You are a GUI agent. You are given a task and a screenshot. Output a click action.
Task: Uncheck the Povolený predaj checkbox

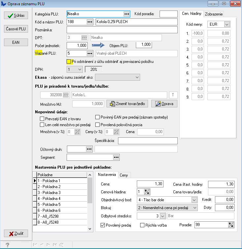point(103,225)
